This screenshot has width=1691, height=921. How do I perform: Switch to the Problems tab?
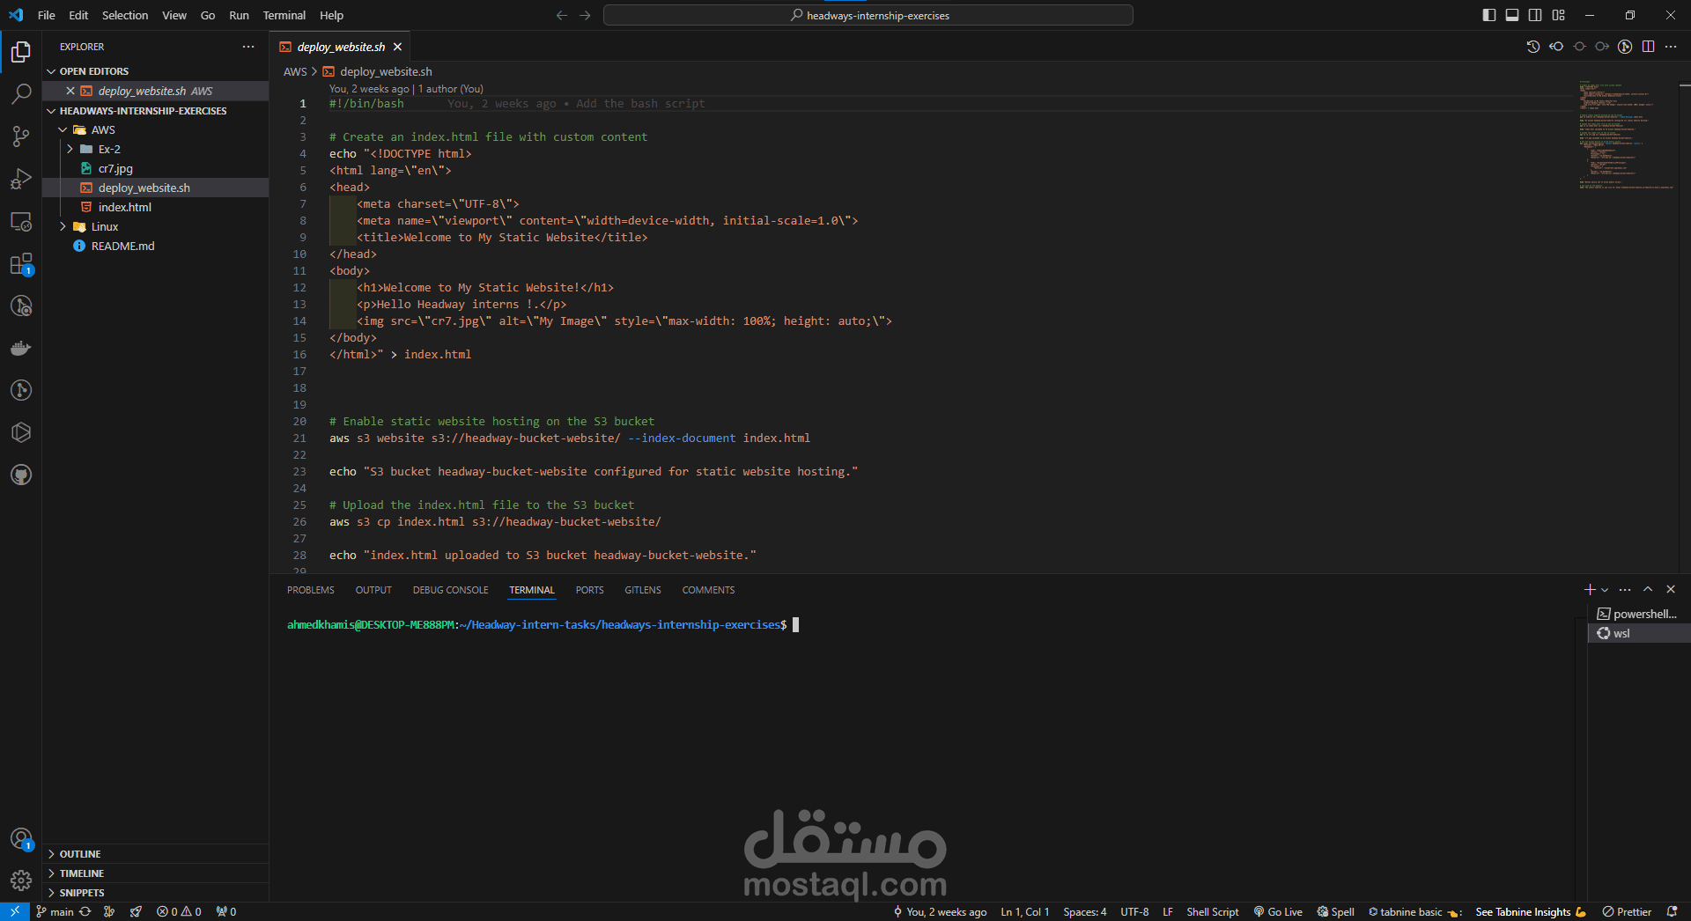[x=311, y=590]
